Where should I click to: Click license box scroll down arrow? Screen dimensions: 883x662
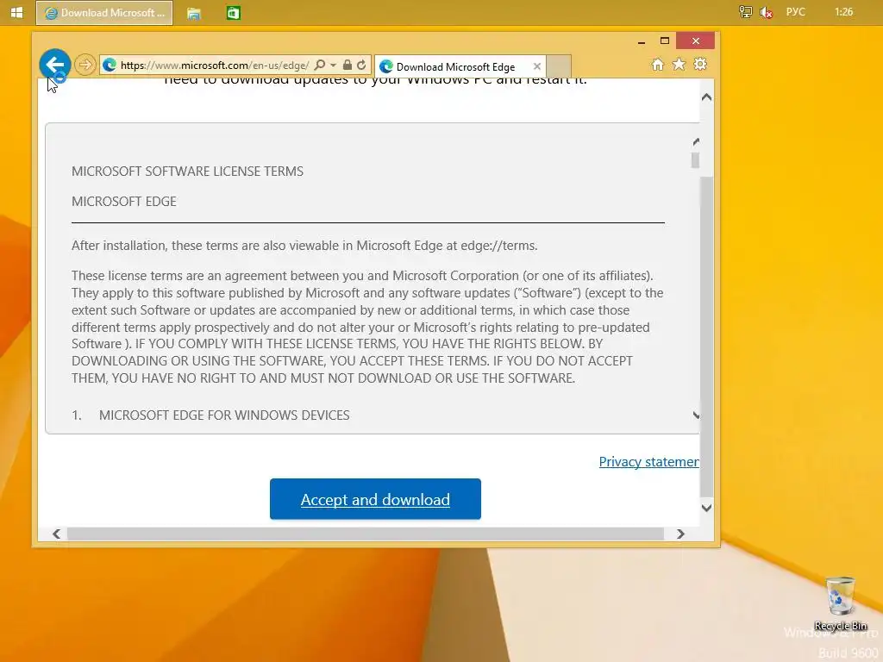tap(696, 415)
